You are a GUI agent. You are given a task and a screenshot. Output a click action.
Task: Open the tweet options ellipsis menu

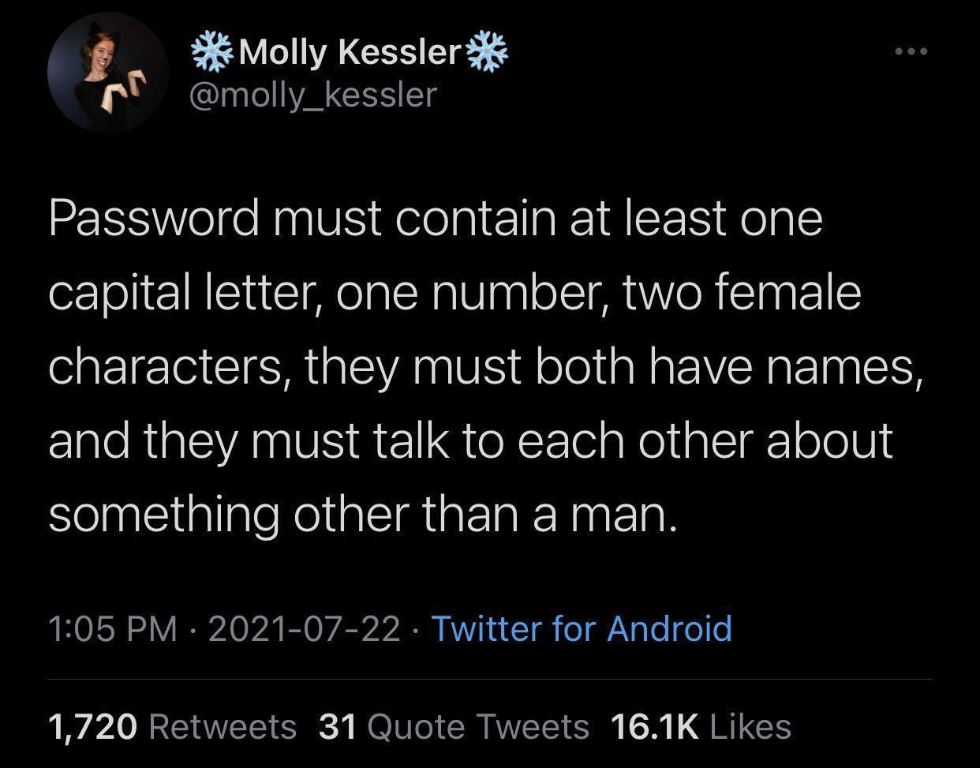click(910, 50)
